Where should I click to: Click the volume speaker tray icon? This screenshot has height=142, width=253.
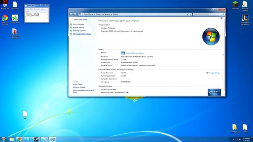[240, 139]
